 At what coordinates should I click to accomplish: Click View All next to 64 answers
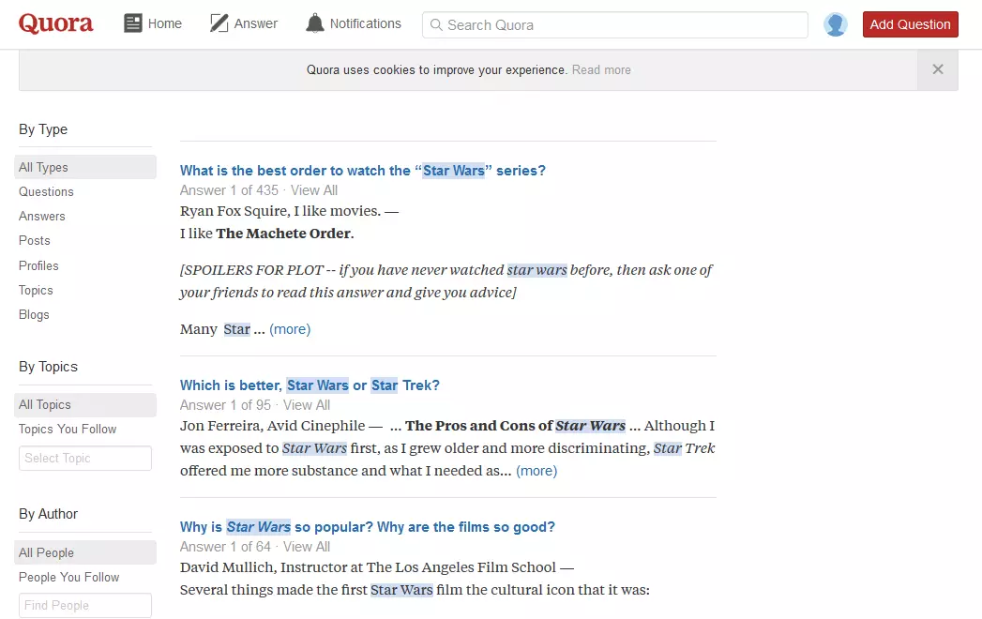click(307, 547)
